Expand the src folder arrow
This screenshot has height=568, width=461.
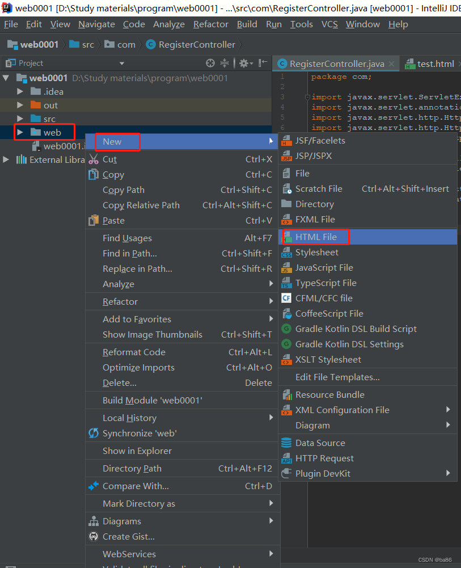[20, 119]
